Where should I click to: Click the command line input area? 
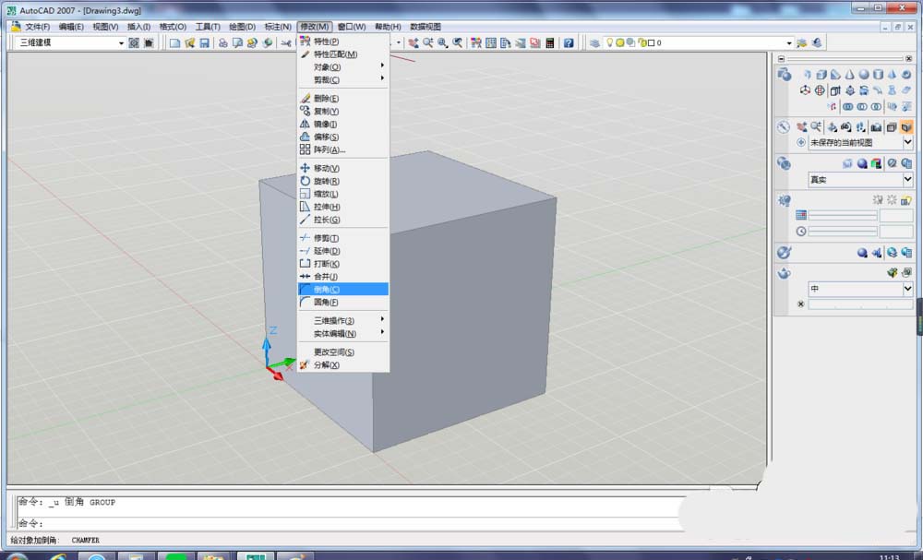click(x=347, y=523)
